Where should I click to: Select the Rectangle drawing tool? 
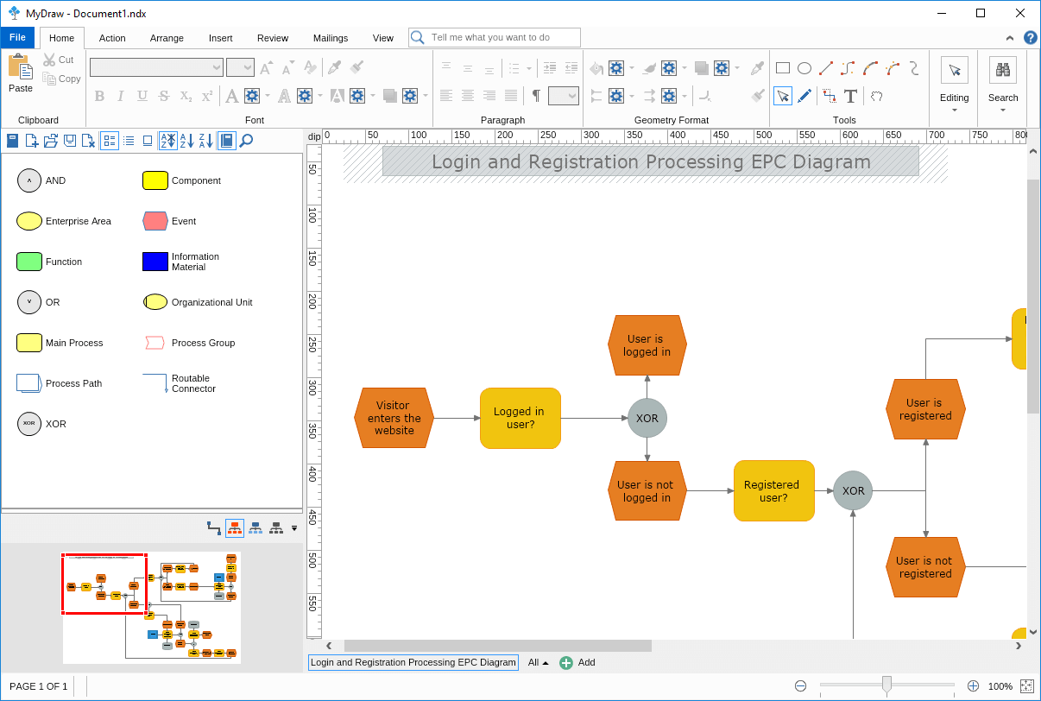coord(783,69)
